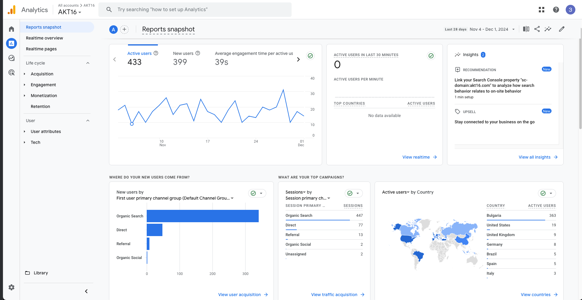This screenshot has height=300, width=582.
Task: Click the search magnifier icon
Action: pos(109,10)
